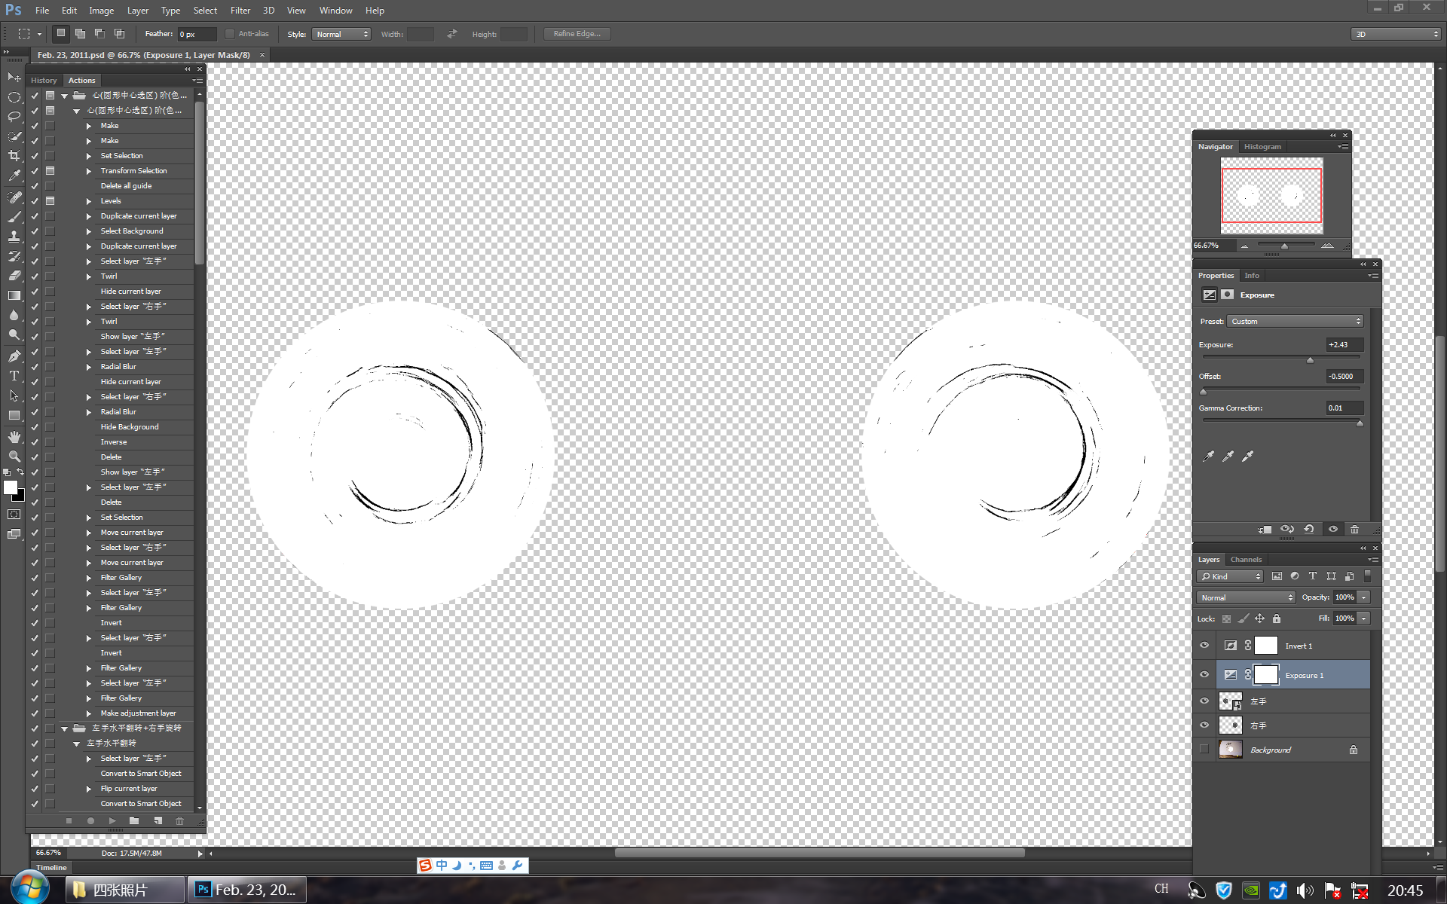1447x904 pixels.
Task: Open the Preset dropdown showing Custom
Action: click(x=1296, y=322)
